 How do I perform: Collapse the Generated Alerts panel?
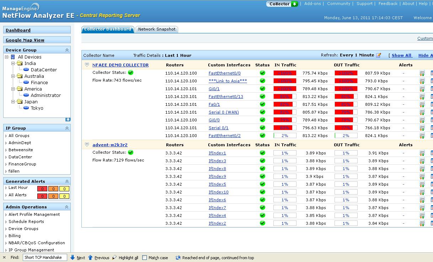[67, 181]
